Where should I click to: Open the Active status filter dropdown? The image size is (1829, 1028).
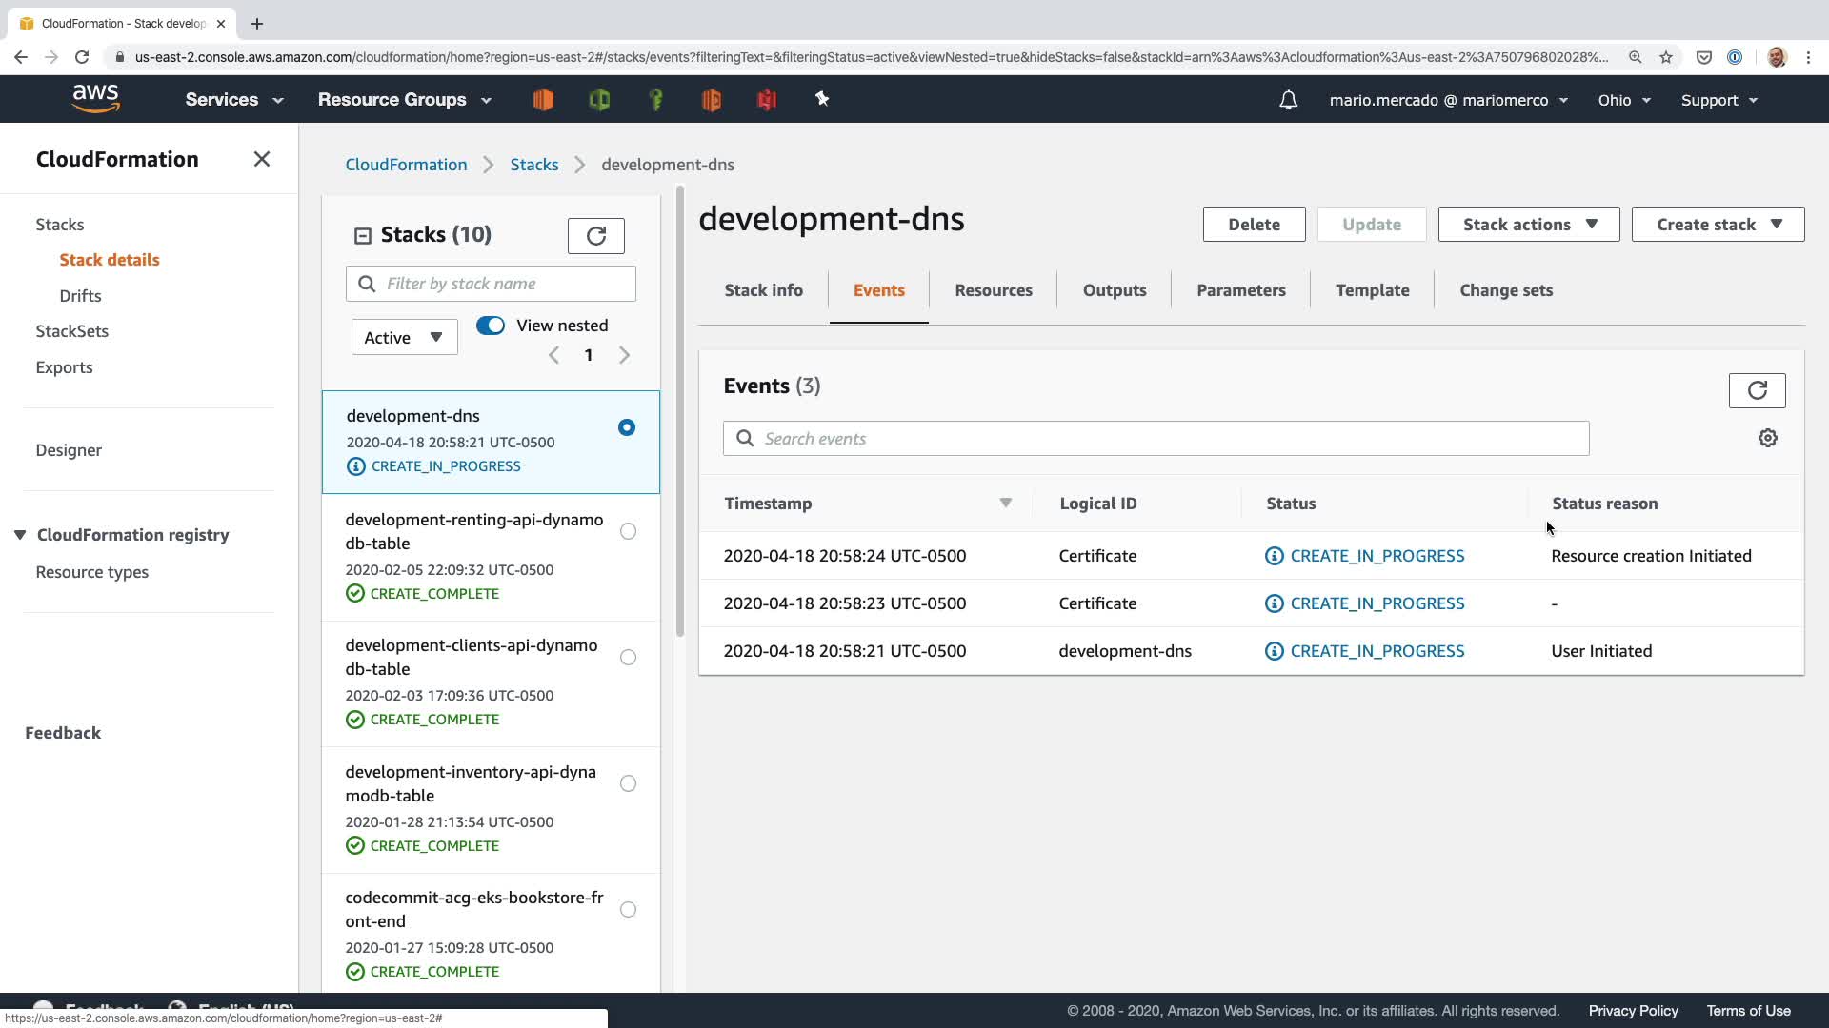coord(404,337)
